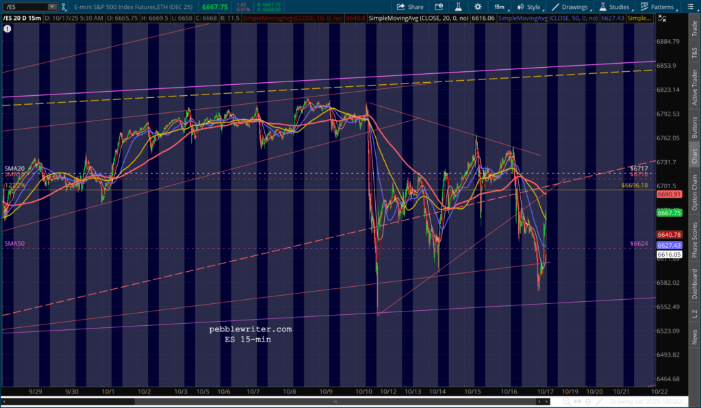Open the L2 side tab
701x408 pixels.
[x=694, y=314]
